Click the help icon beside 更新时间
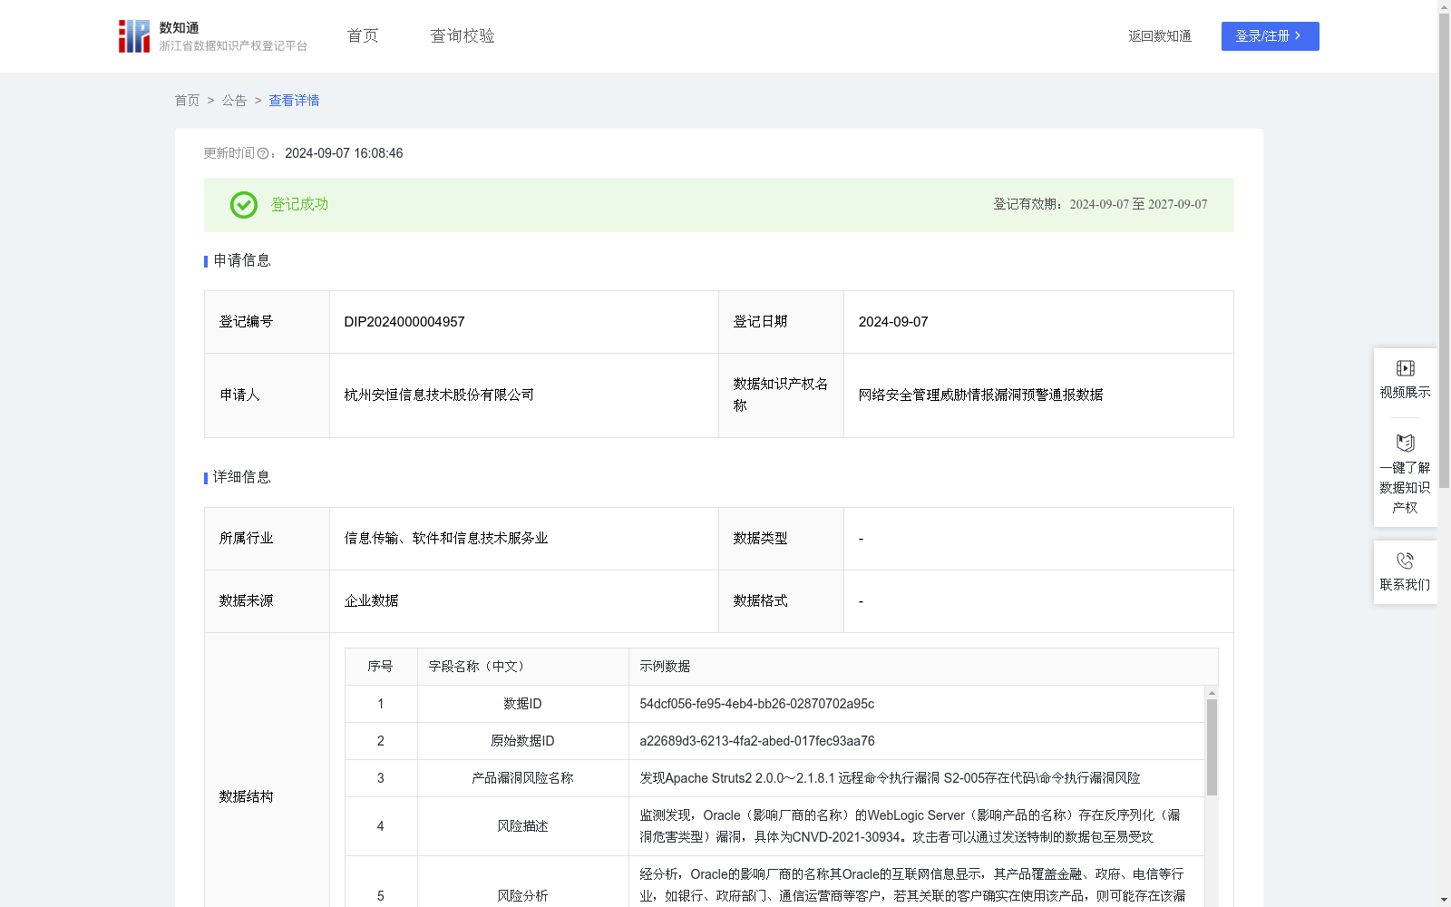Viewport: 1451px width, 907px height. (x=263, y=154)
